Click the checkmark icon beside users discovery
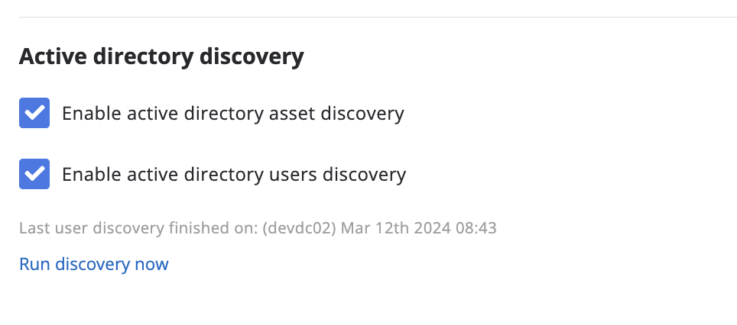The image size is (737, 325). [34, 174]
